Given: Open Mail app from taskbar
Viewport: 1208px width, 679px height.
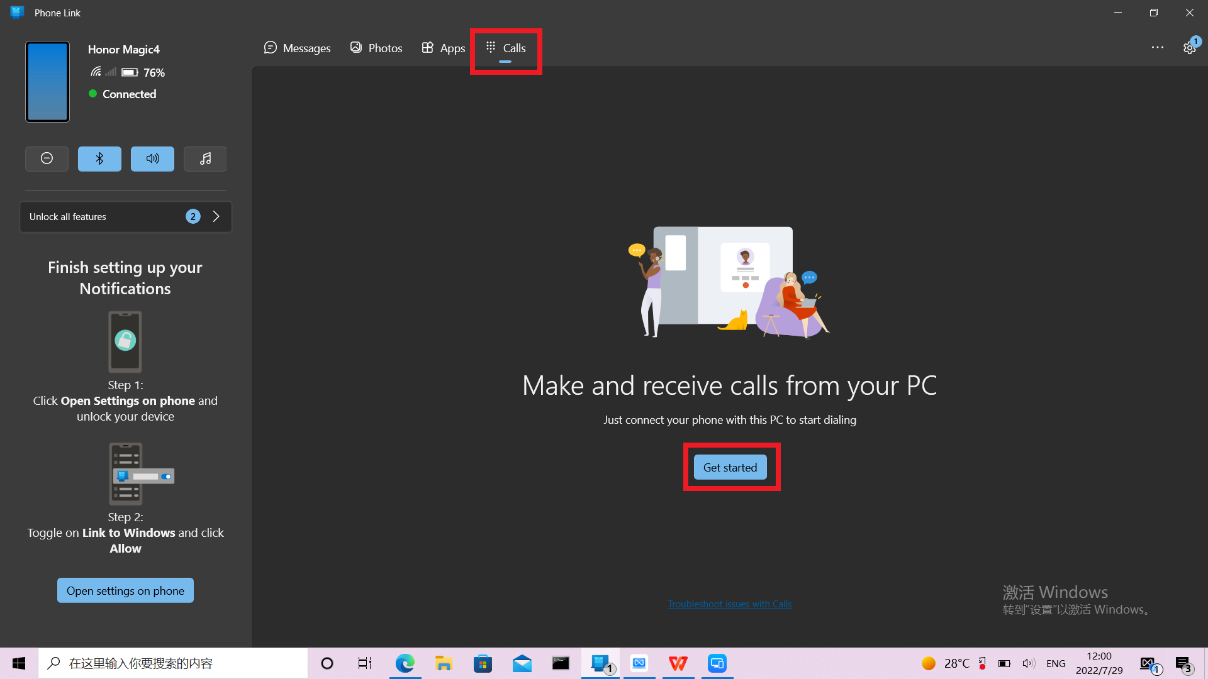Looking at the screenshot, I should (522, 663).
